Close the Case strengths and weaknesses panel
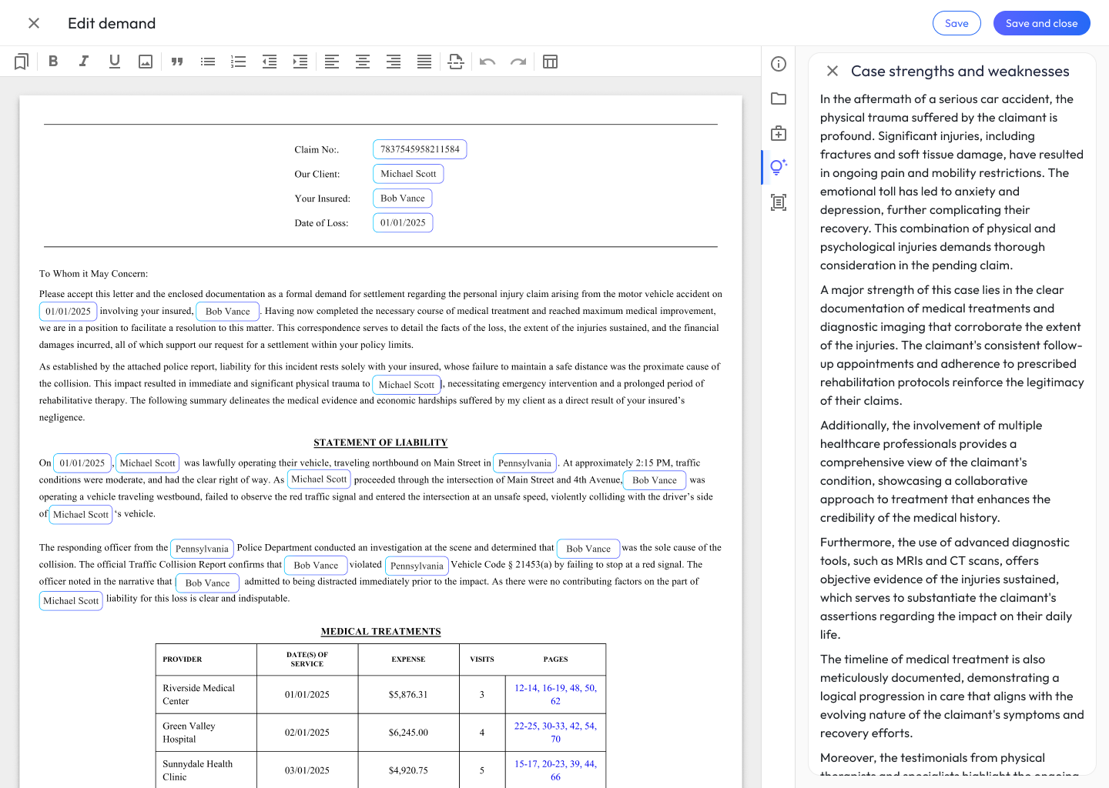The width and height of the screenshot is (1109, 788). tap(833, 71)
